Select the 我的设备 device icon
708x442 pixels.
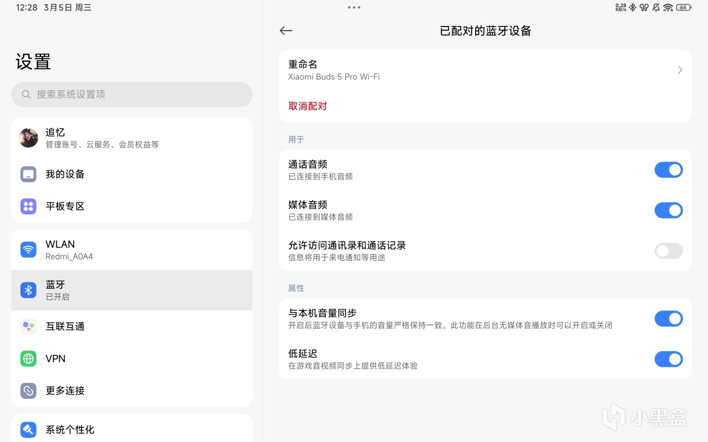coord(28,174)
